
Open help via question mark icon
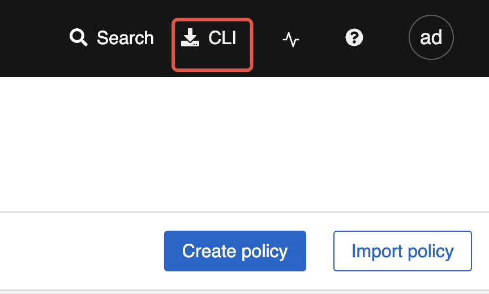pyautogui.click(x=354, y=38)
